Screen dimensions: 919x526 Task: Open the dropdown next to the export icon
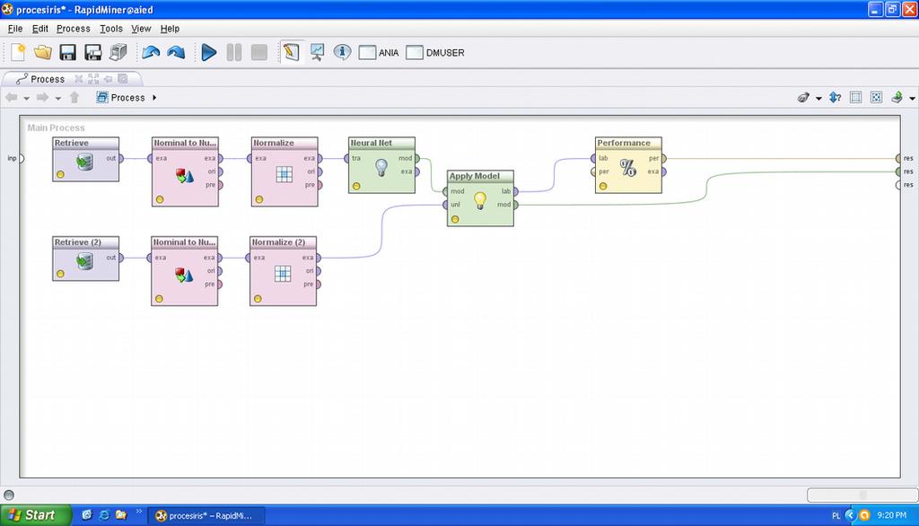pyautogui.click(x=912, y=98)
